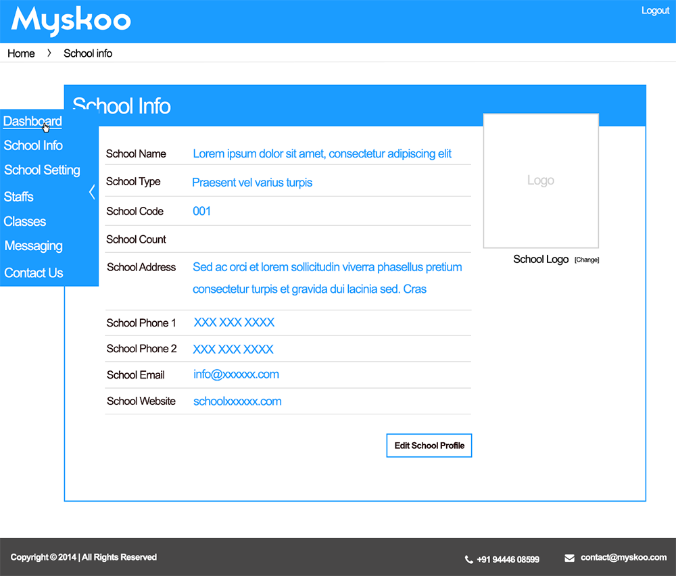Click School Phone 2 number value

233,350
